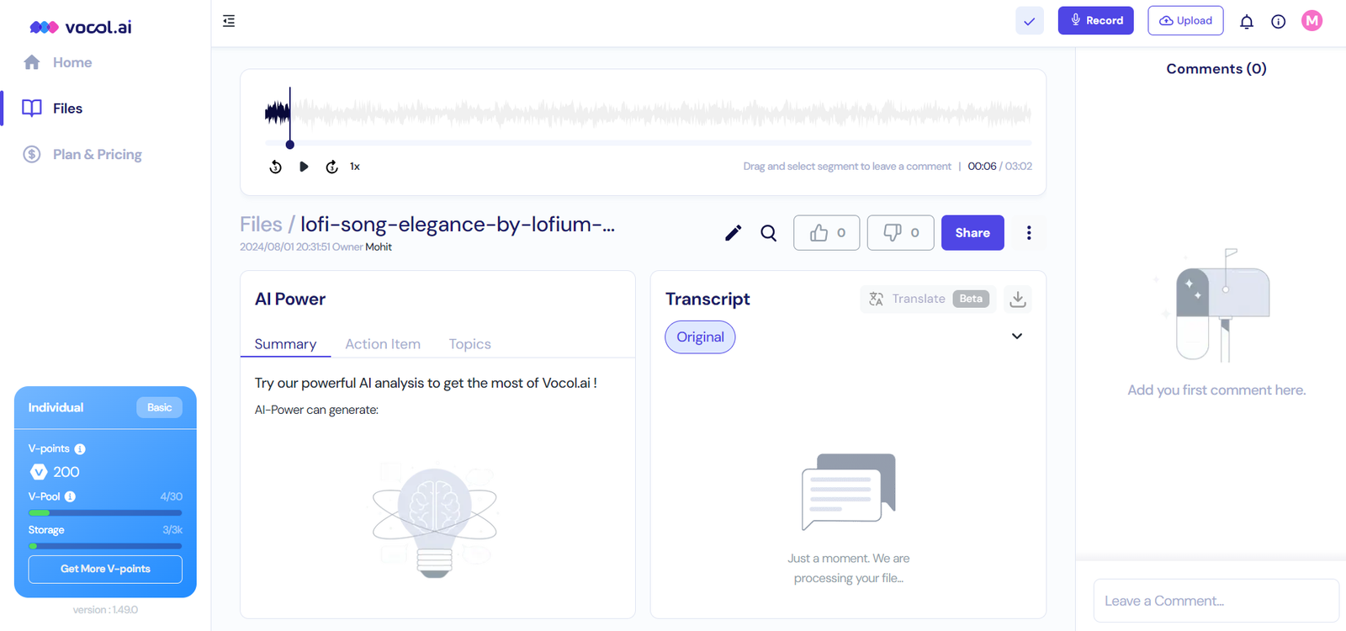Toggle the checkmark button in header
The width and height of the screenshot is (1346, 631).
1029,21
